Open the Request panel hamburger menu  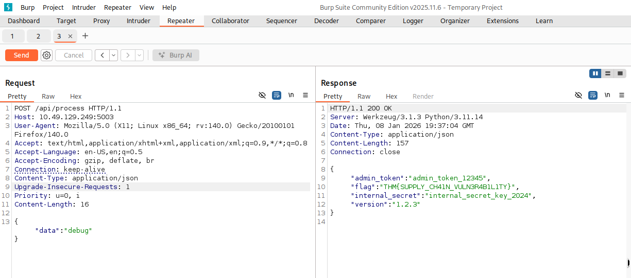(x=305, y=96)
